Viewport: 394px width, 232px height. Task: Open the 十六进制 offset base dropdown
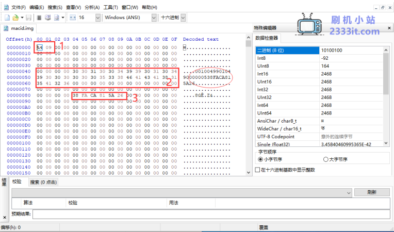[183, 18]
